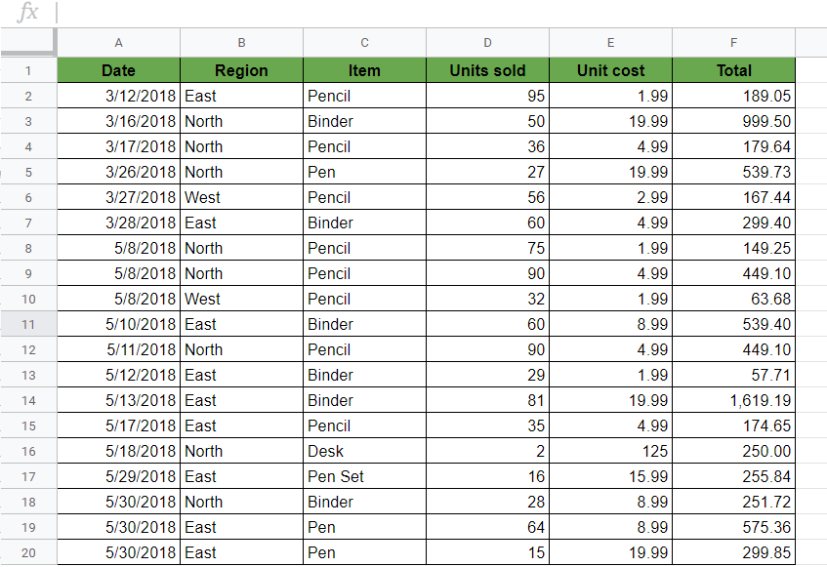Click the fx formula icon
This screenshot has height=567, width=827.
29,13
